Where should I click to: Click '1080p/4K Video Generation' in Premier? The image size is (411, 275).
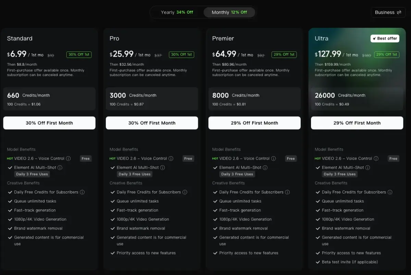pyautogui.click(x=245, y=219)
